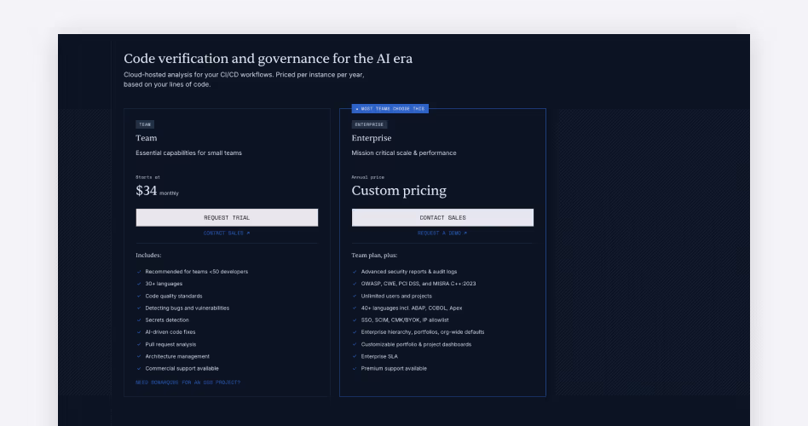Click the 'Secrets detection' feature
This screenshot has height=426, width=808.
click(x=167, y=319)
